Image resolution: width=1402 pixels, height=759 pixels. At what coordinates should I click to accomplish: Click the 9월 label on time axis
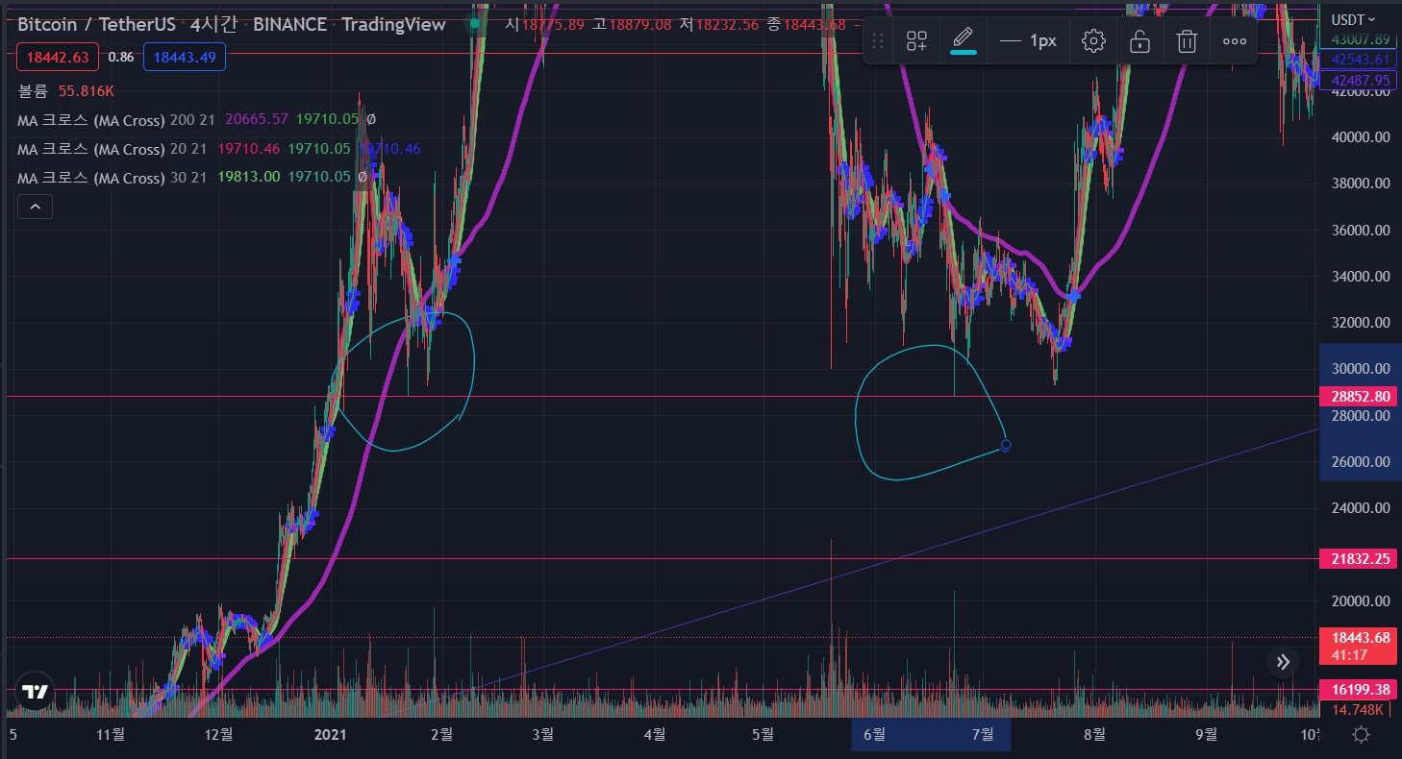point(1206,734)
